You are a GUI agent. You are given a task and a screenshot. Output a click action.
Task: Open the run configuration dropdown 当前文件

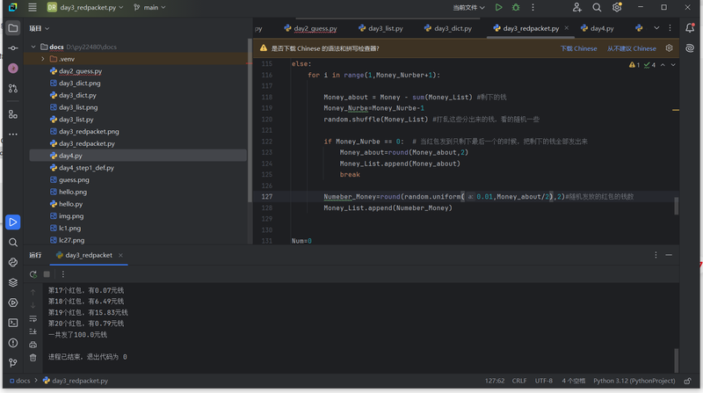point(469,7)
